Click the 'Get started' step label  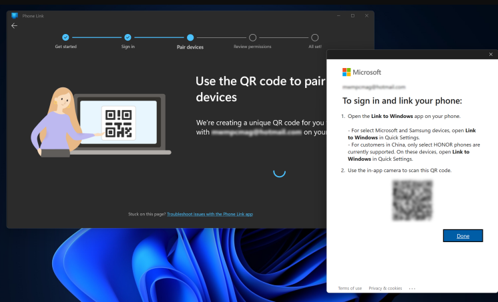pyautogui.click(x=65, y=47)
